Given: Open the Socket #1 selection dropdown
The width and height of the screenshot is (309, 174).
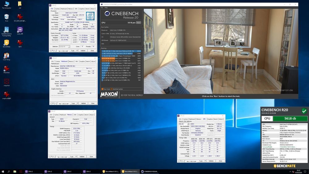Looking at the screenshot, I should click(65, 46).
